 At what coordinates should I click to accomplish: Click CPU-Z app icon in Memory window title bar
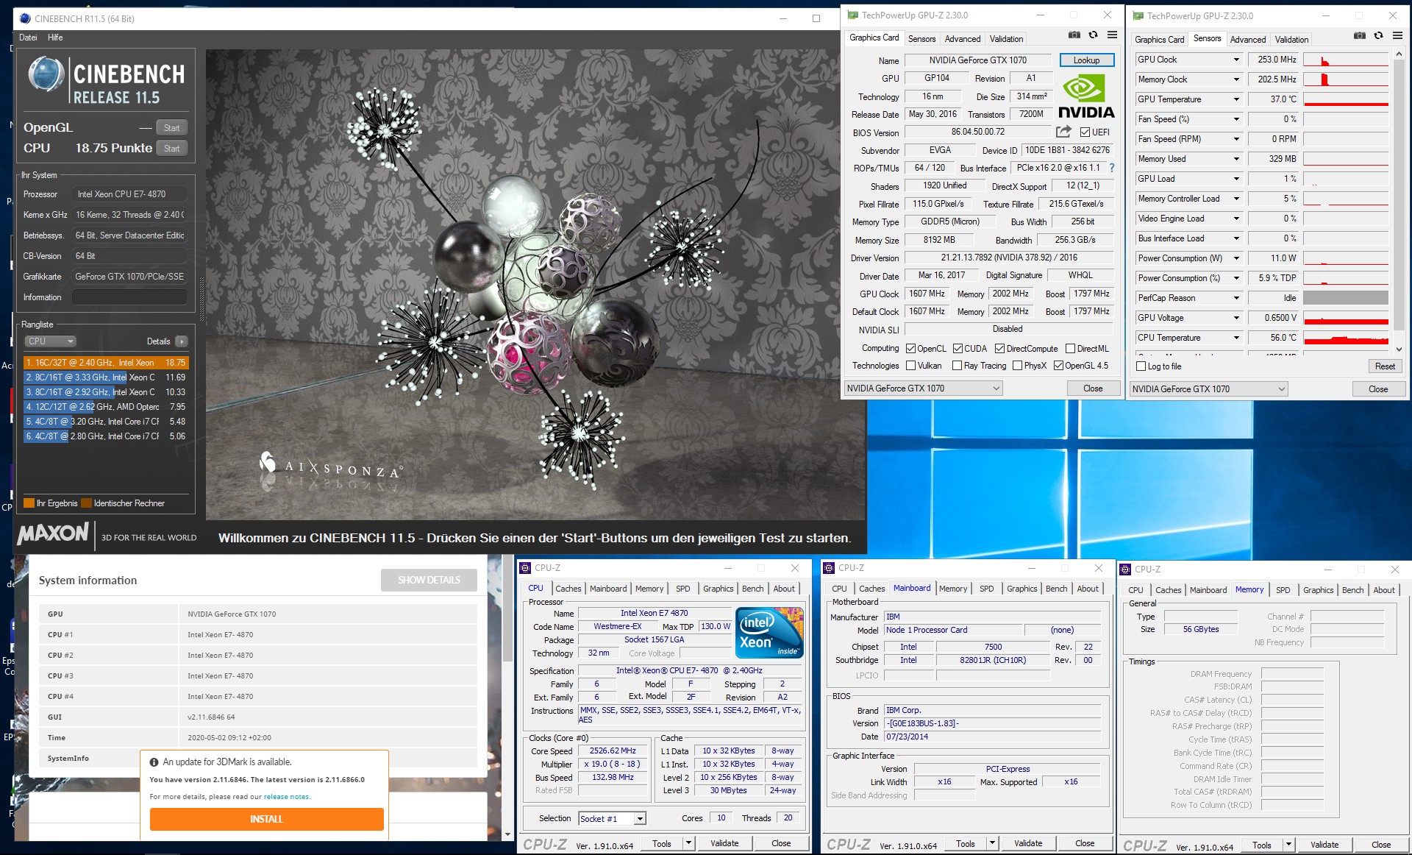tap(1126, 570)
